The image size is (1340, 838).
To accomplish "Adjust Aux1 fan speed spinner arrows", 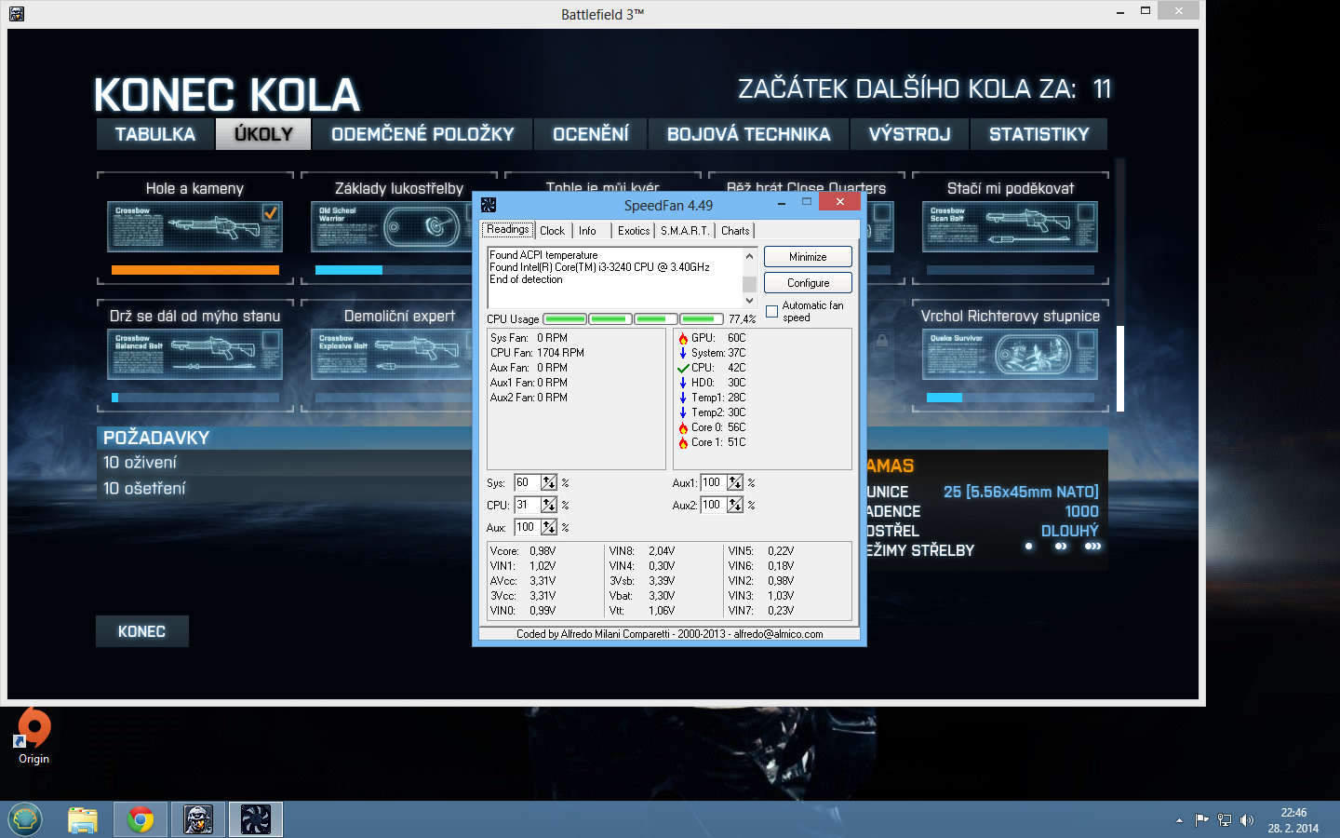I will [x=735, y=482].
